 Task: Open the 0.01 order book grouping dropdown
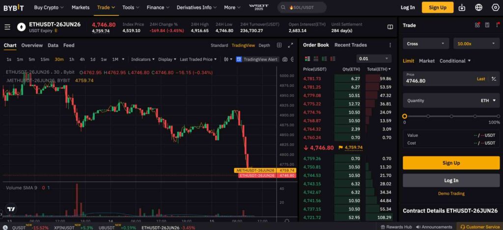(x=374, y=59)
